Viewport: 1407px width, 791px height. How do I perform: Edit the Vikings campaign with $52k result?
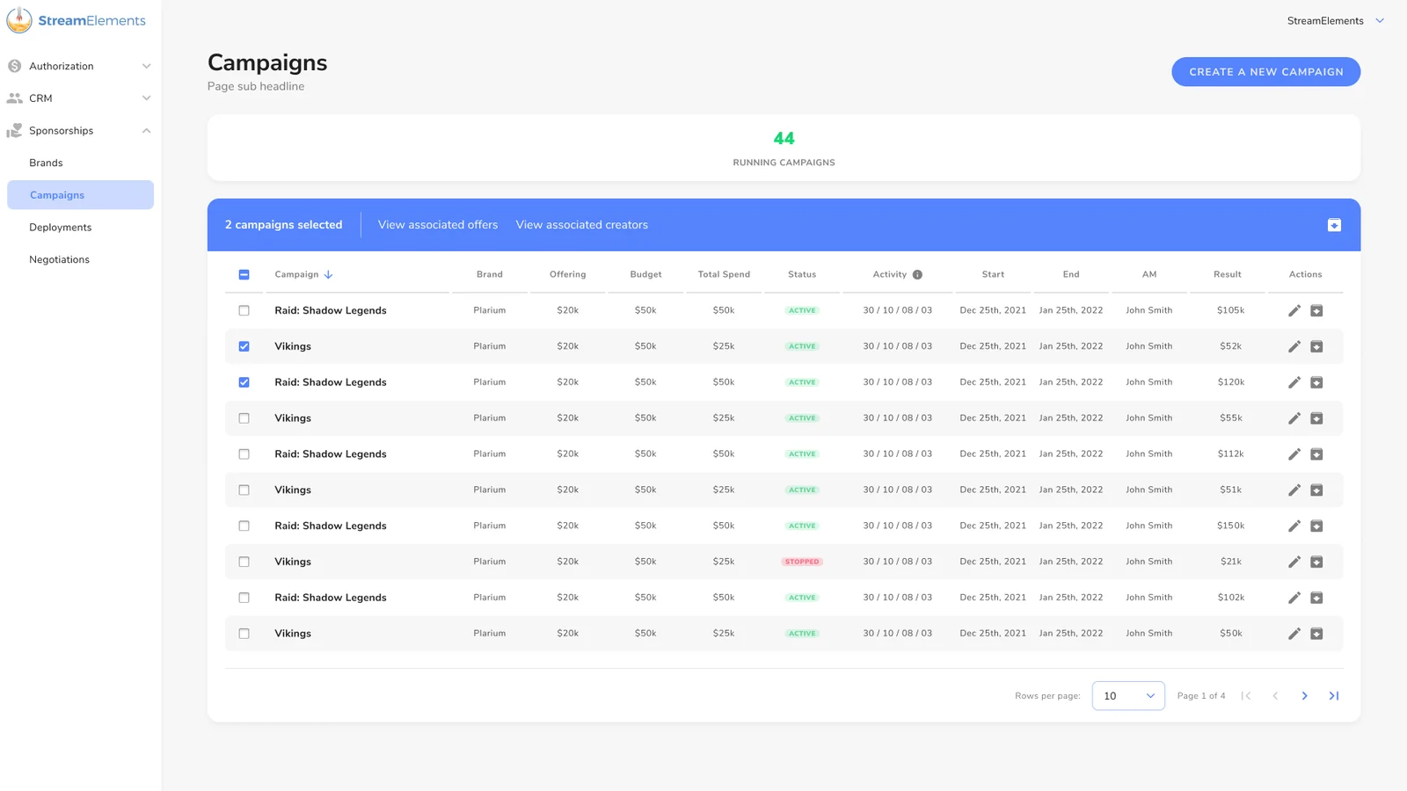coord(1294,346)
